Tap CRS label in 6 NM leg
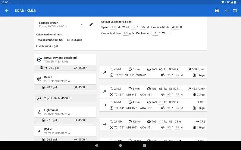The image size is (241, 150). (x=202, y=102)
